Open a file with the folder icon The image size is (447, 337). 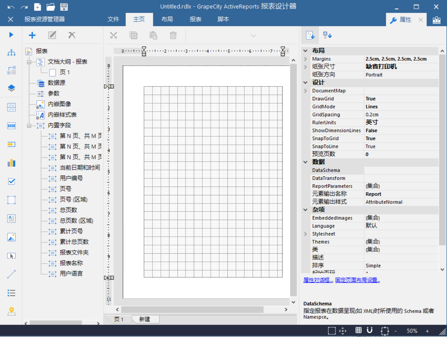[51, 7]
